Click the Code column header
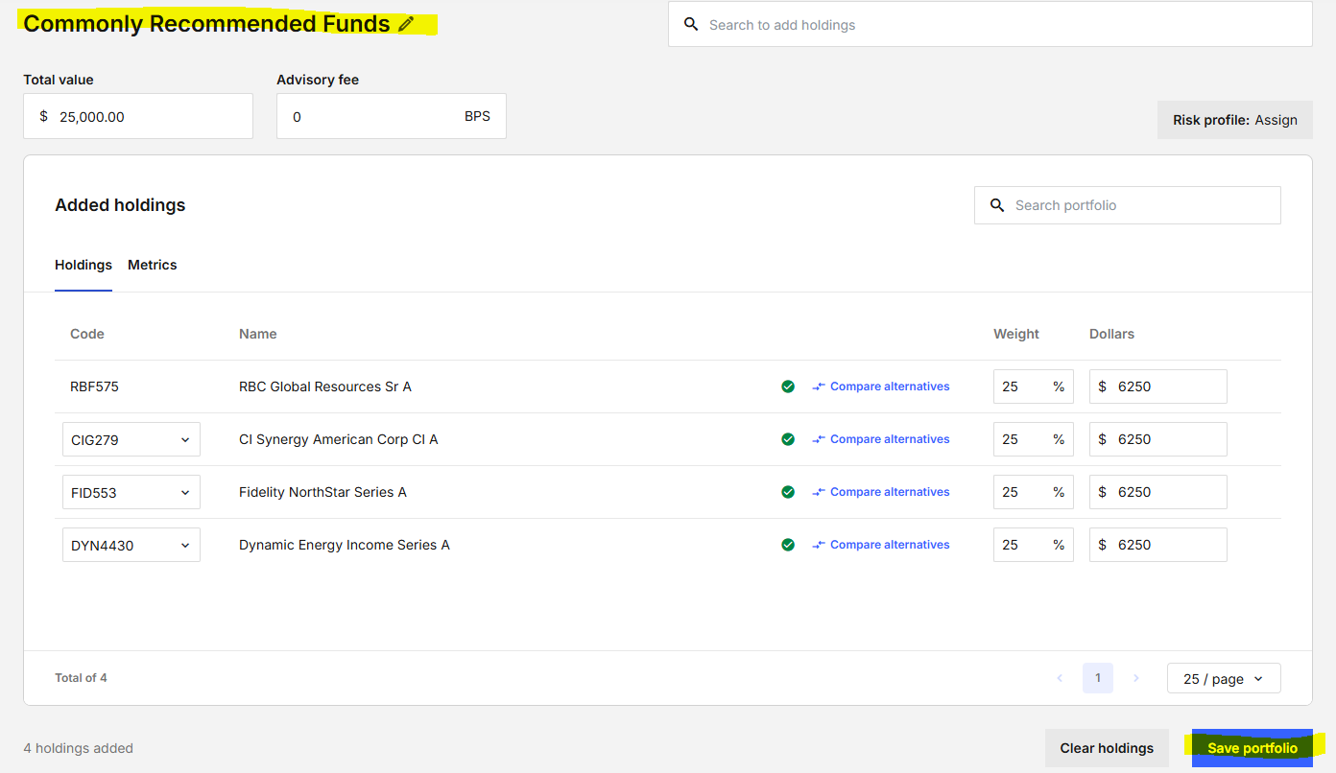The width and height of the screenshot is (1336, 773). [87, 334]
